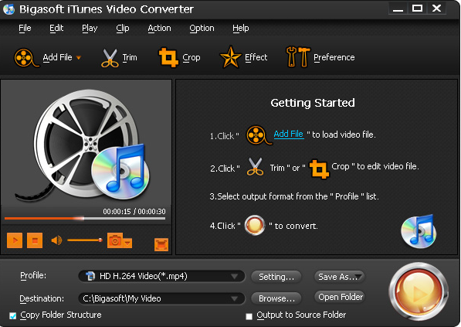The image size is (461, 327).
Task: Click the volume slider
Action: 85,240
